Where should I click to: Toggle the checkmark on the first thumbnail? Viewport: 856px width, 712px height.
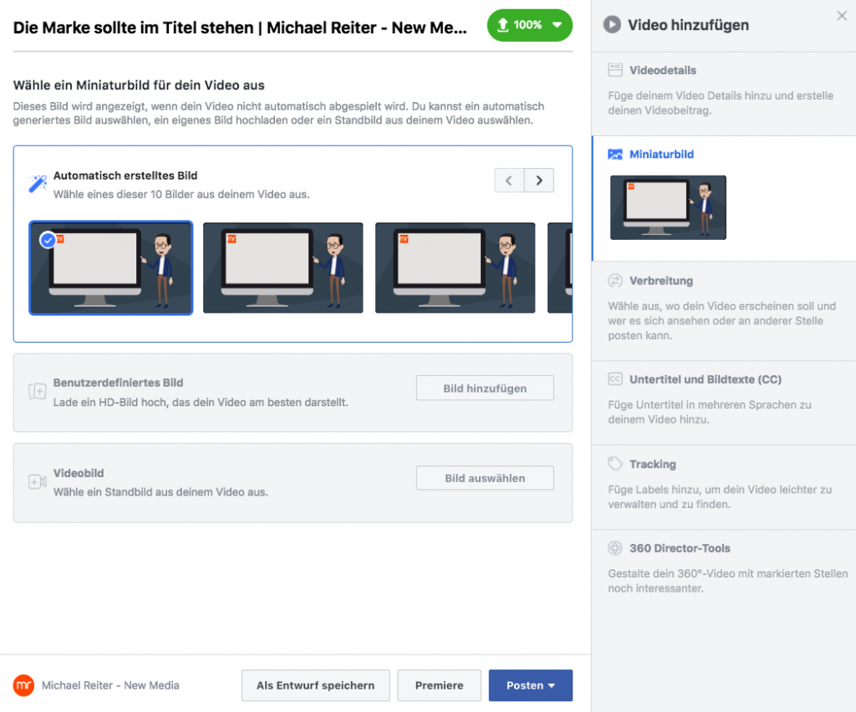pyautogui.click(x=48, y=241)
